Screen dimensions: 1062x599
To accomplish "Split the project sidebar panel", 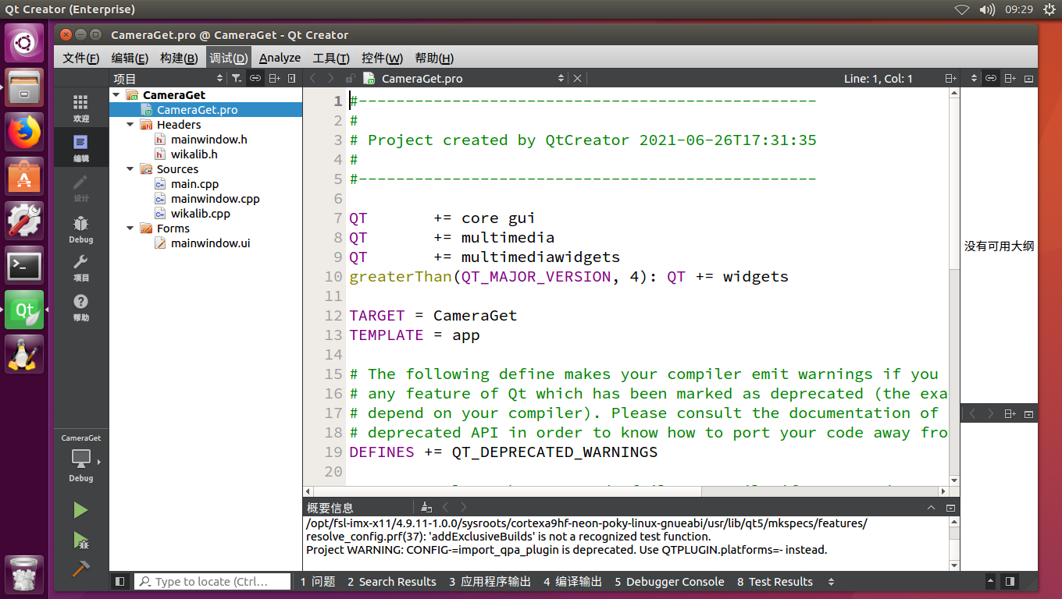I will coord(274,78).
